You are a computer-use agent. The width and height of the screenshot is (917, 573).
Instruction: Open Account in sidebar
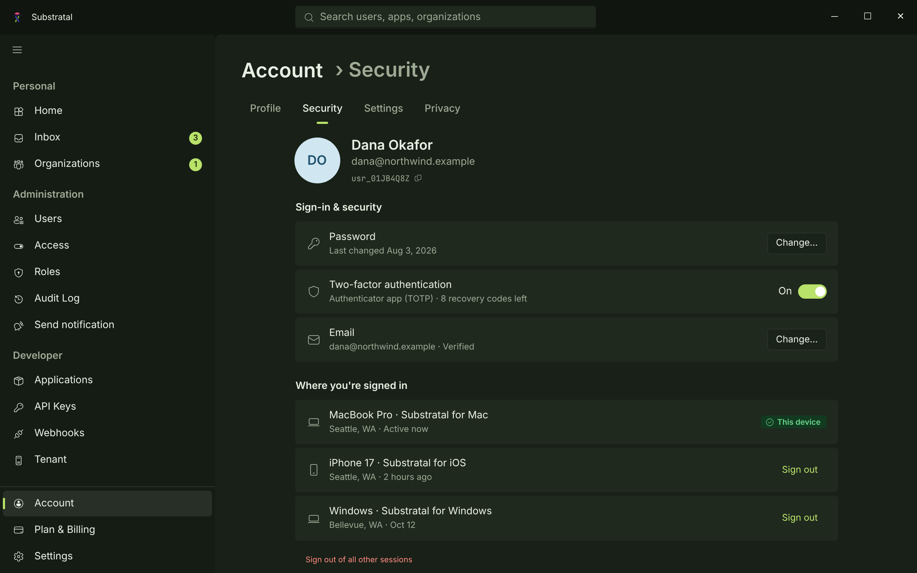pyautogui.click(x=107, y=503)
